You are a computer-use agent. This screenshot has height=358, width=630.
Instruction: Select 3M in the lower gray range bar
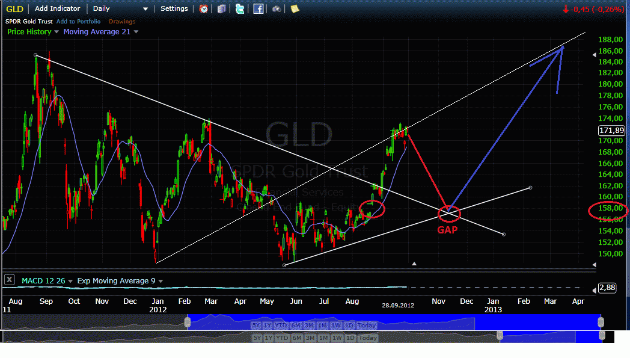(x=310, y=338)
